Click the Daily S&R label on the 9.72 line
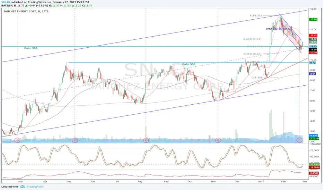 189,64
